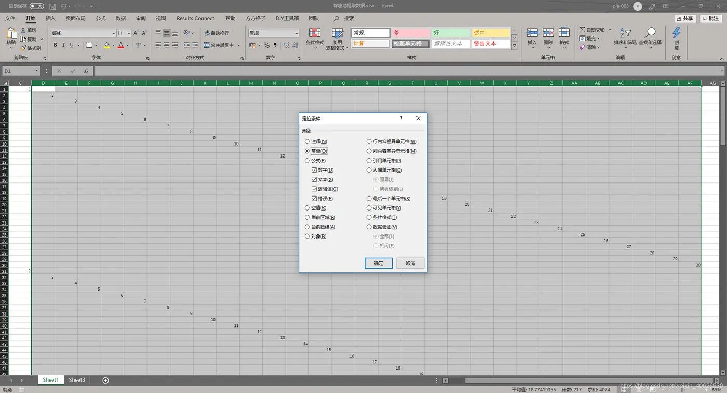The height and width of the screenshot is (393, 727).
Task: Click the 批注 comments button
Action: 711,18
